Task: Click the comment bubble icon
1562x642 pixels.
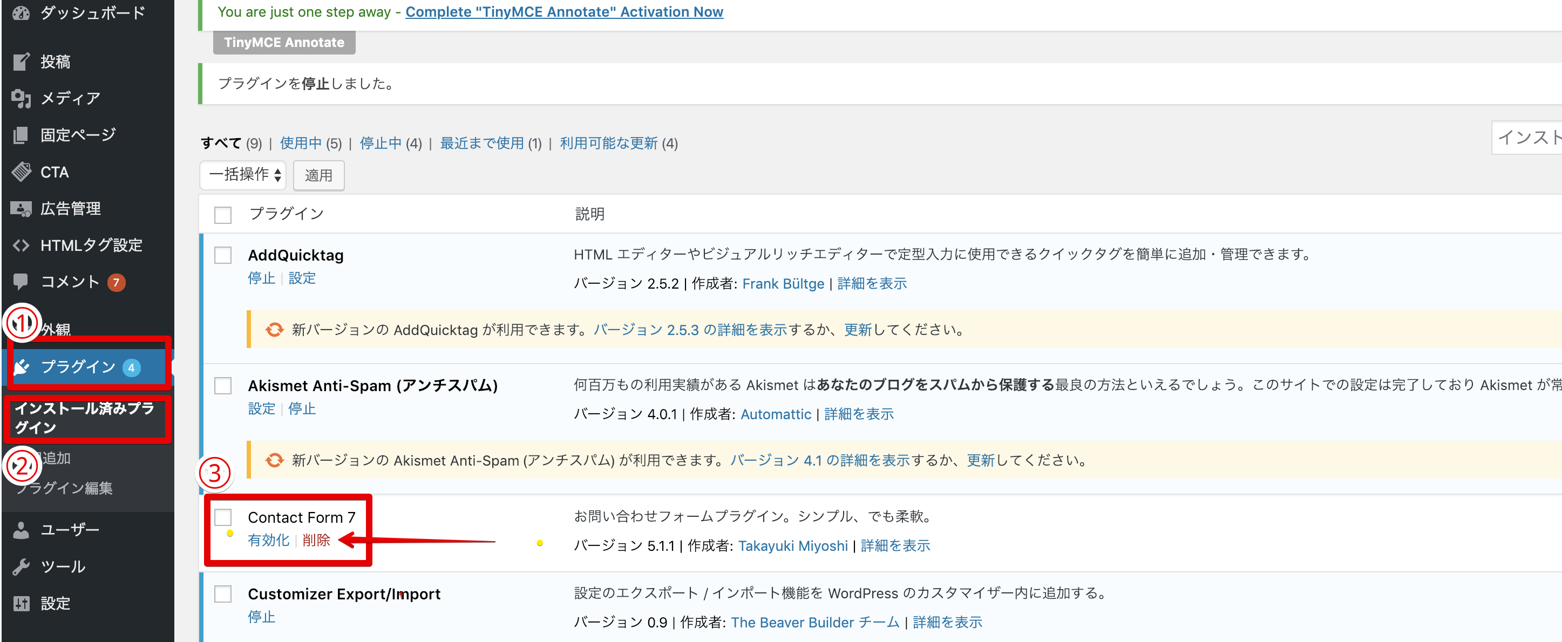Action: [x=21, y=281]
